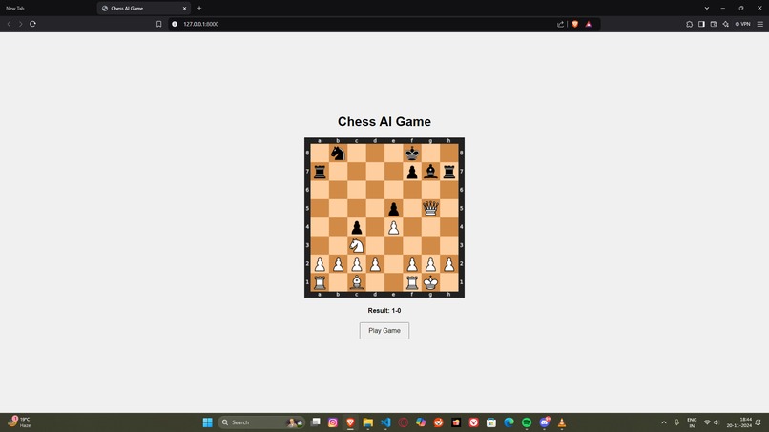Switch to the New Tab browser tab
The height and width of the screenshot is (432, 769).
47,9
